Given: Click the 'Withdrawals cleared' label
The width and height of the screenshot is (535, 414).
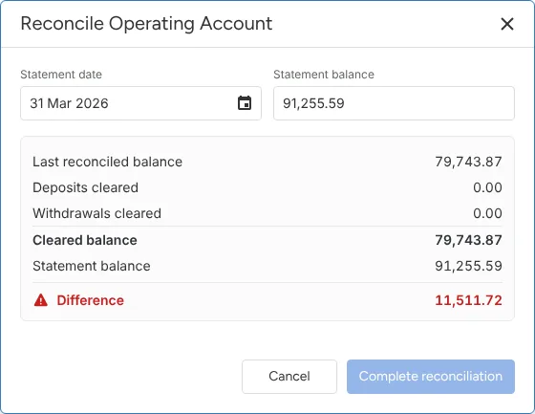Looking at the screenshot, I should pos(96,213).
